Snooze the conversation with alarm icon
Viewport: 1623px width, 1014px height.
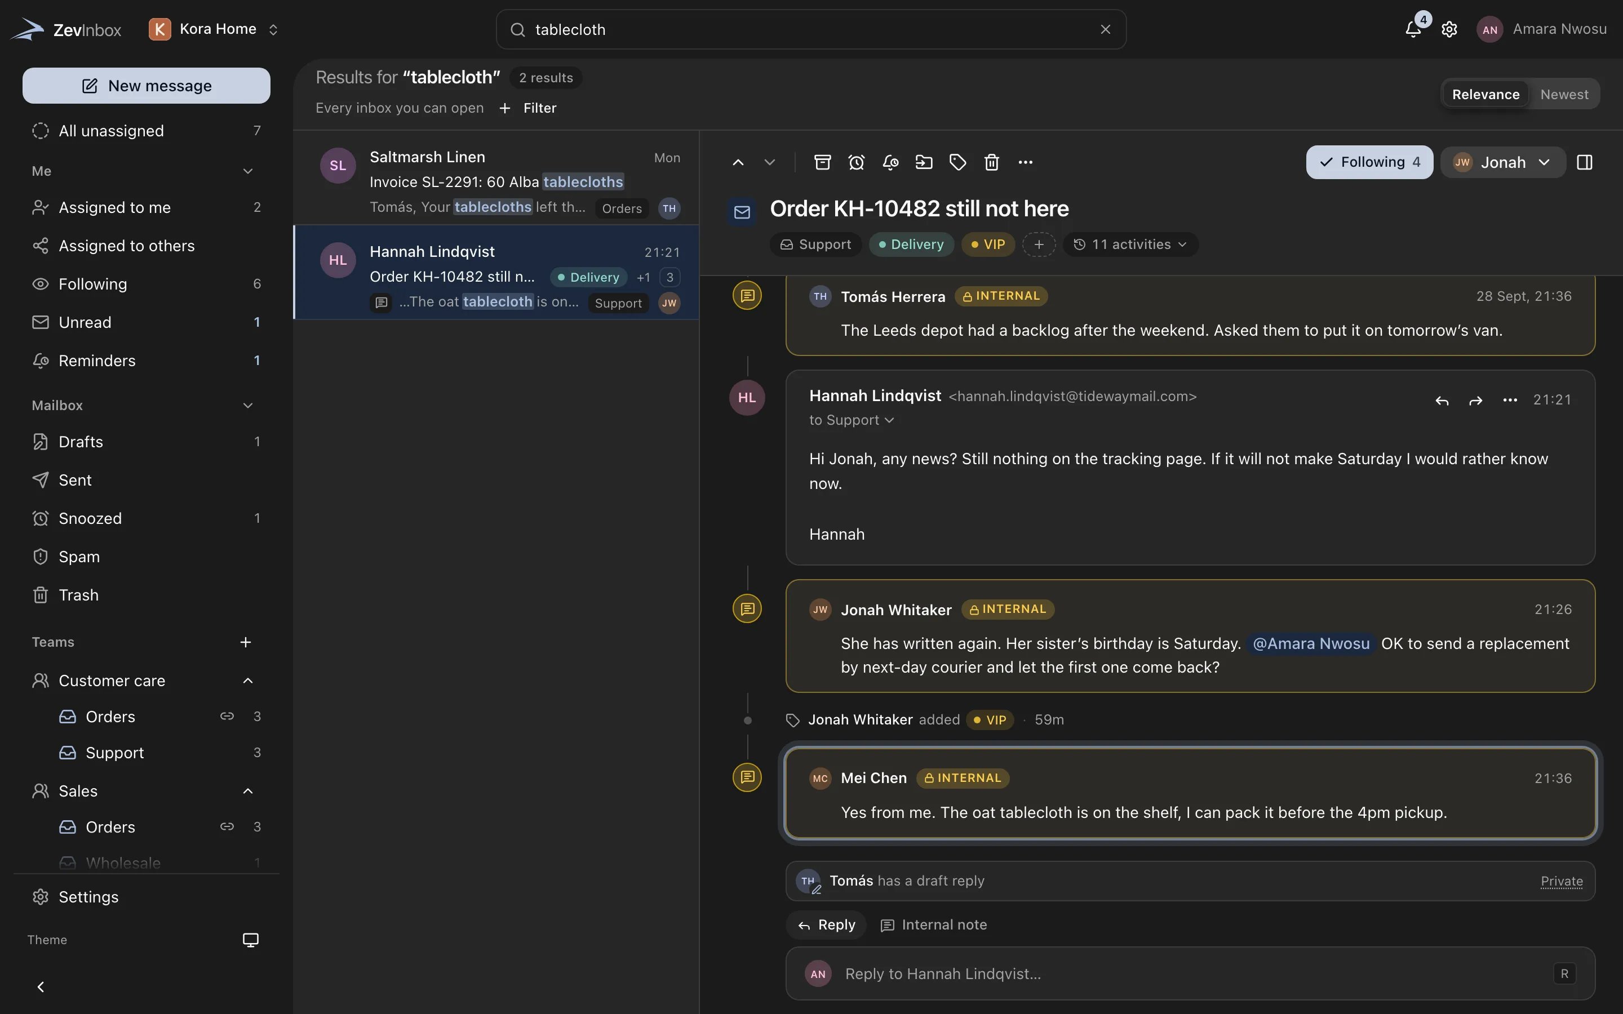click(x=857, y=162)
